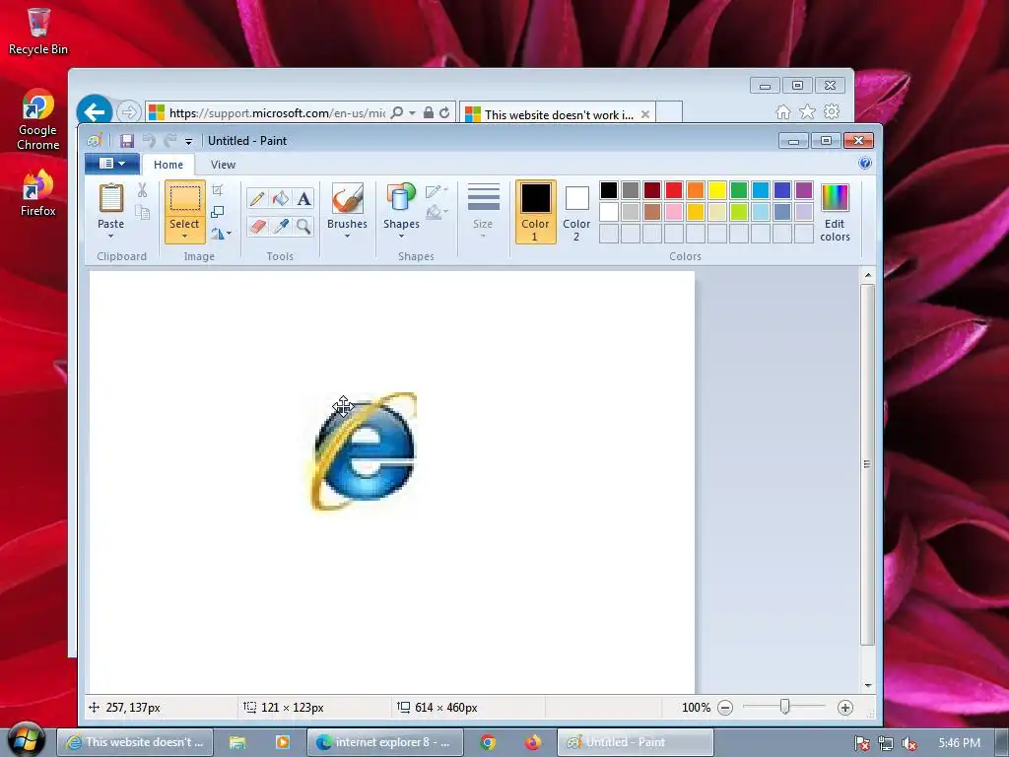Click the Internet Explorer Home icon
Viewport: 1009px width, 757px height.
click(x=782, y=112)
